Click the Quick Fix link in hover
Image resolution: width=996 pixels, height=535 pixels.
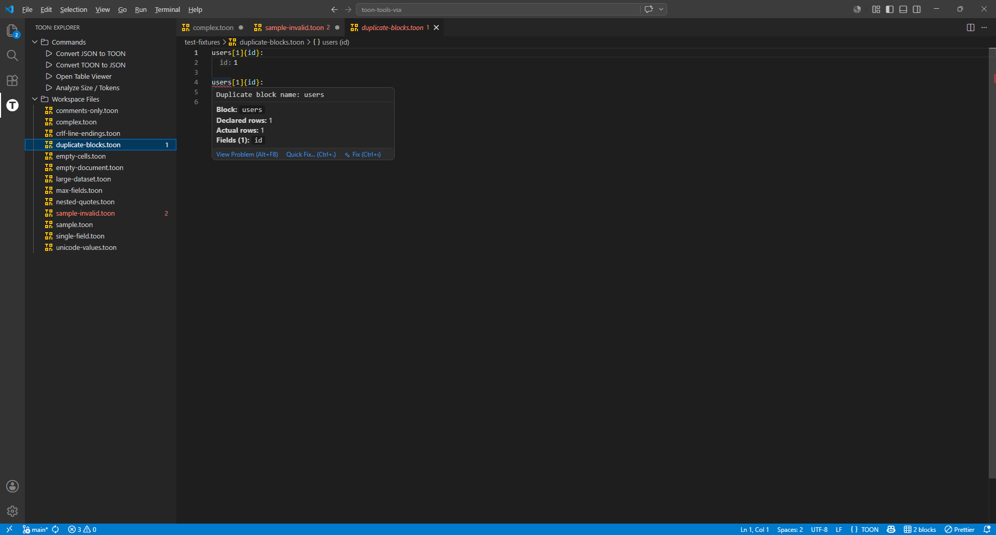click(x=311, y=154)
